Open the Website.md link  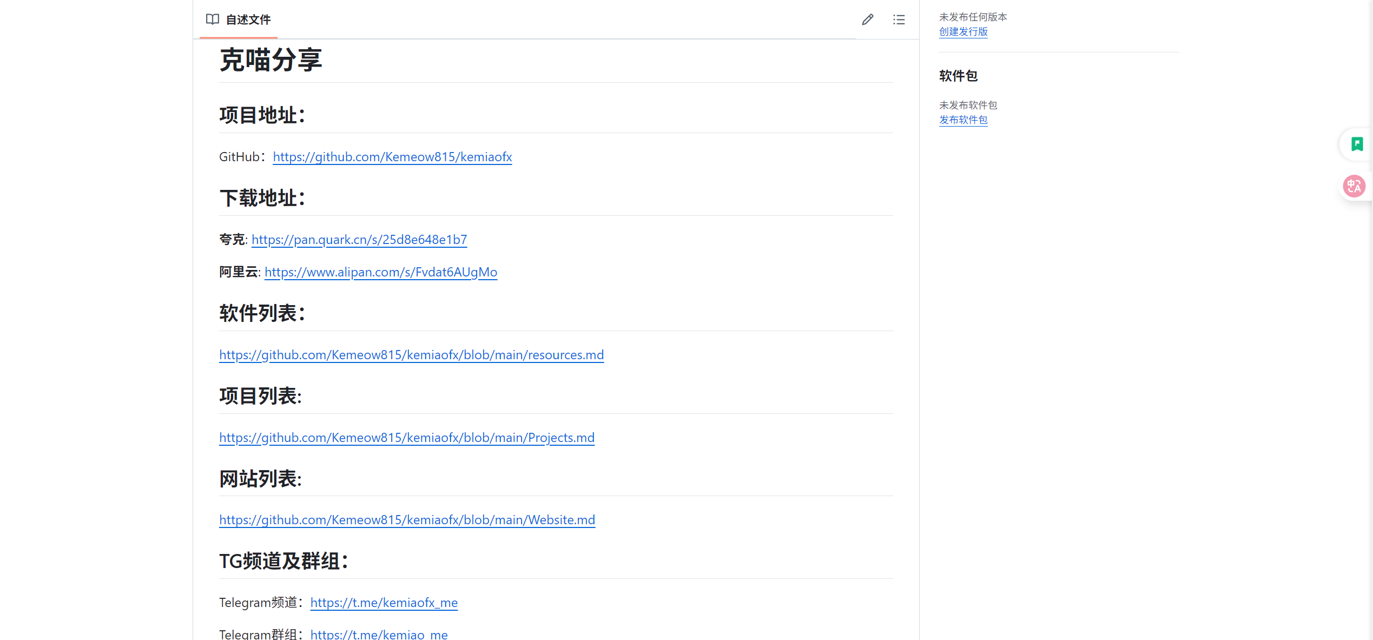pyautogui.click(x=407, y=520)
